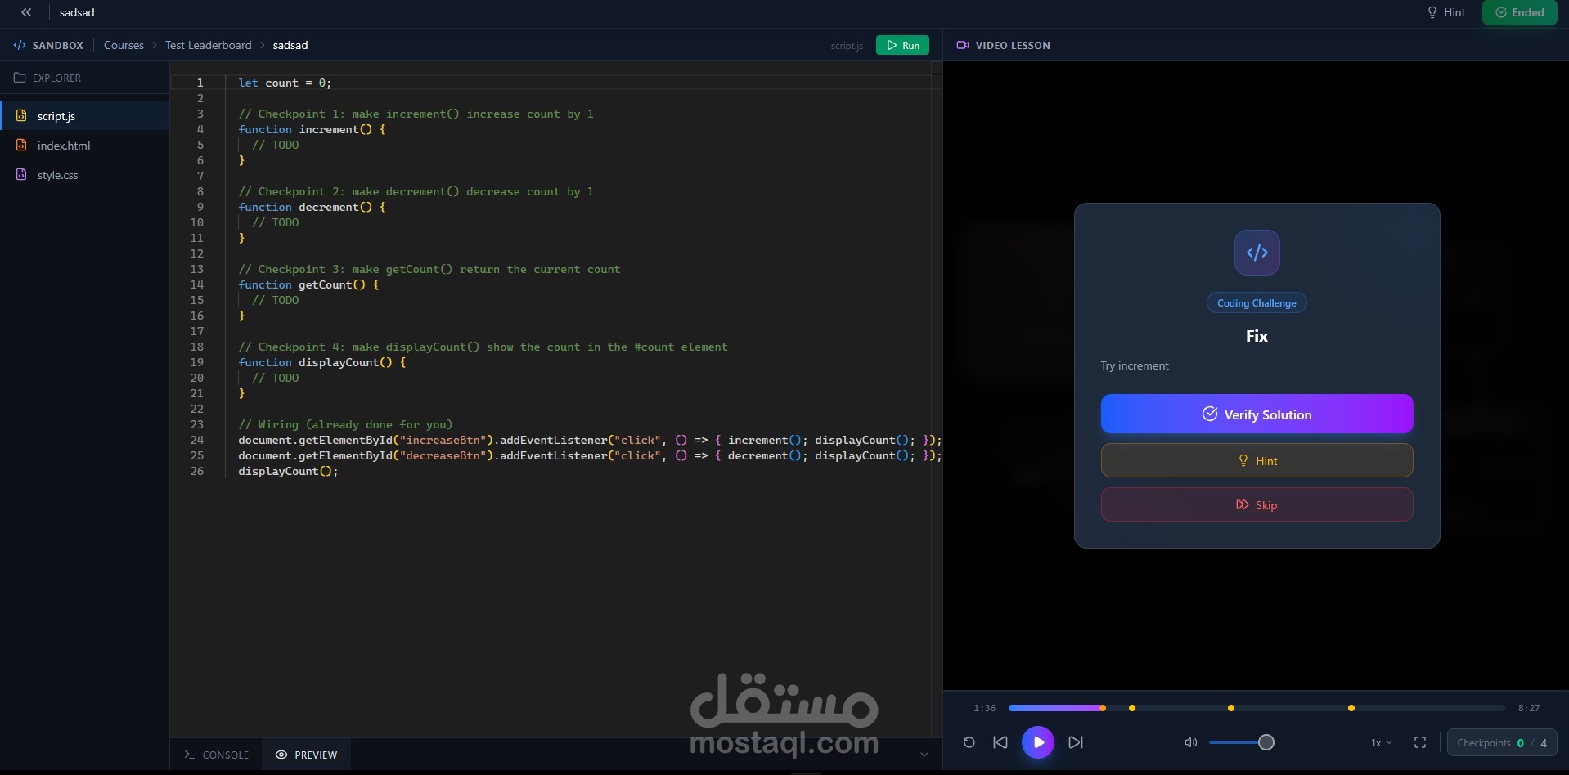This screenshot has height=775, width=1569.
Task: Collapse the sidebar with the double-chevron icon
Action: pos(26,12)
